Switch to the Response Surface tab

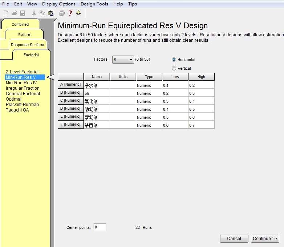[x=27, y=45]
